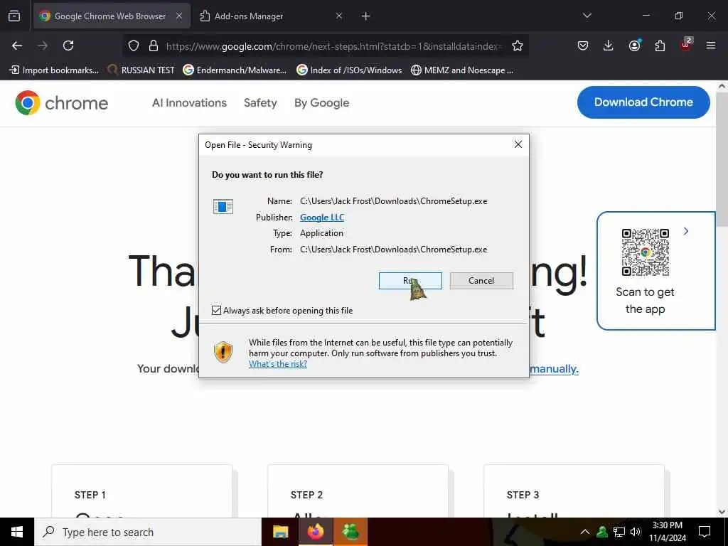Expand the List all tabs chevron
Screen dimensions: 728x546
click(587, 16)
